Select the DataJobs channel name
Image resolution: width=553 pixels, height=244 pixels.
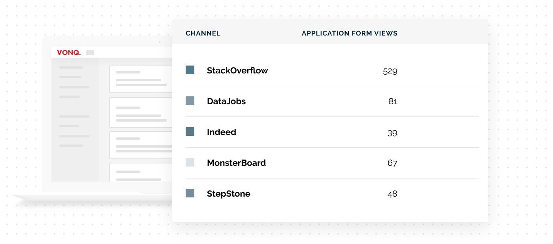pyautogui.click(x=226, y=101)
